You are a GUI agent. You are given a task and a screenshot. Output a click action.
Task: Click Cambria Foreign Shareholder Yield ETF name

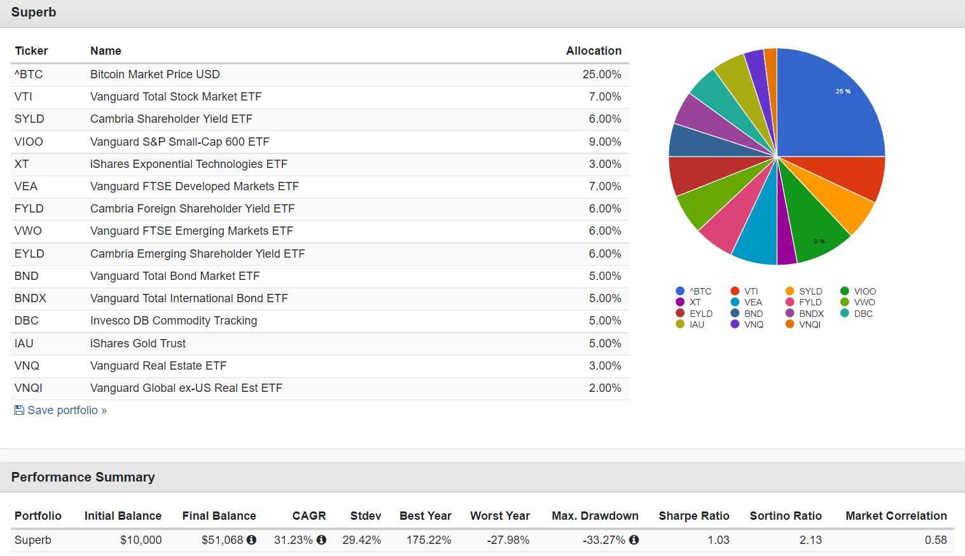[x=193, y=209]
